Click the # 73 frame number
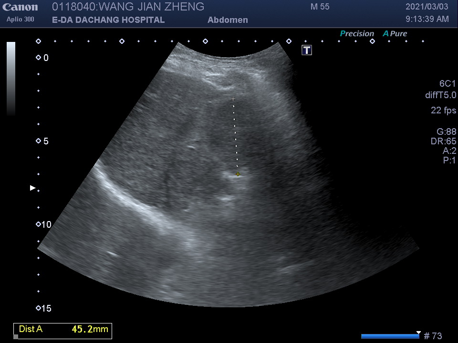 pyautogui.click(x=433, y=336)
